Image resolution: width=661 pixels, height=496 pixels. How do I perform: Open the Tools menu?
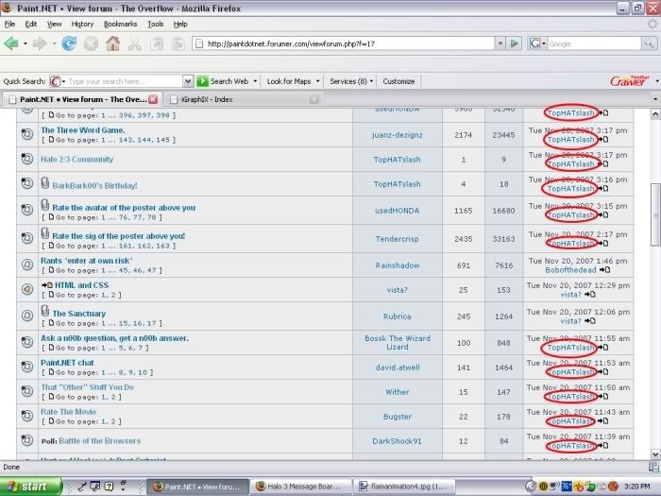(x=156, y=24)
